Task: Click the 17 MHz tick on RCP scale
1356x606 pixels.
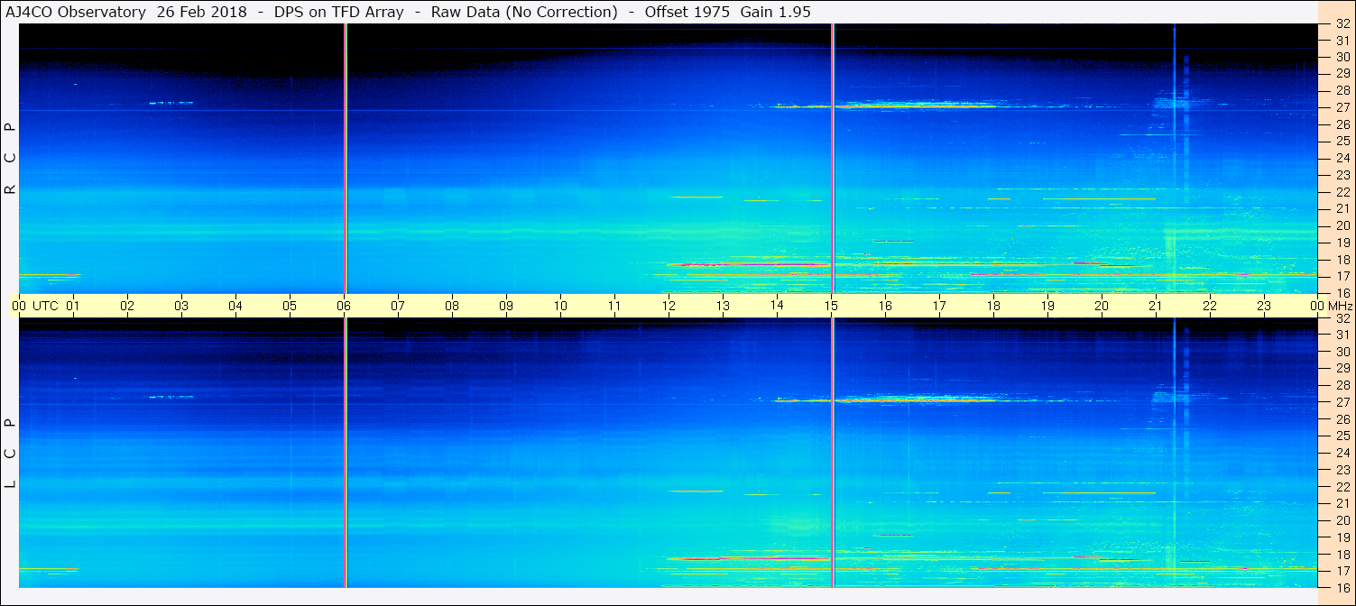Action: (x=1342, y=276)
